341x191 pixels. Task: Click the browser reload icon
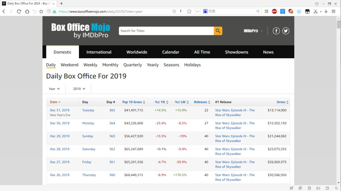pyautogui.click(x=19, y=11)
